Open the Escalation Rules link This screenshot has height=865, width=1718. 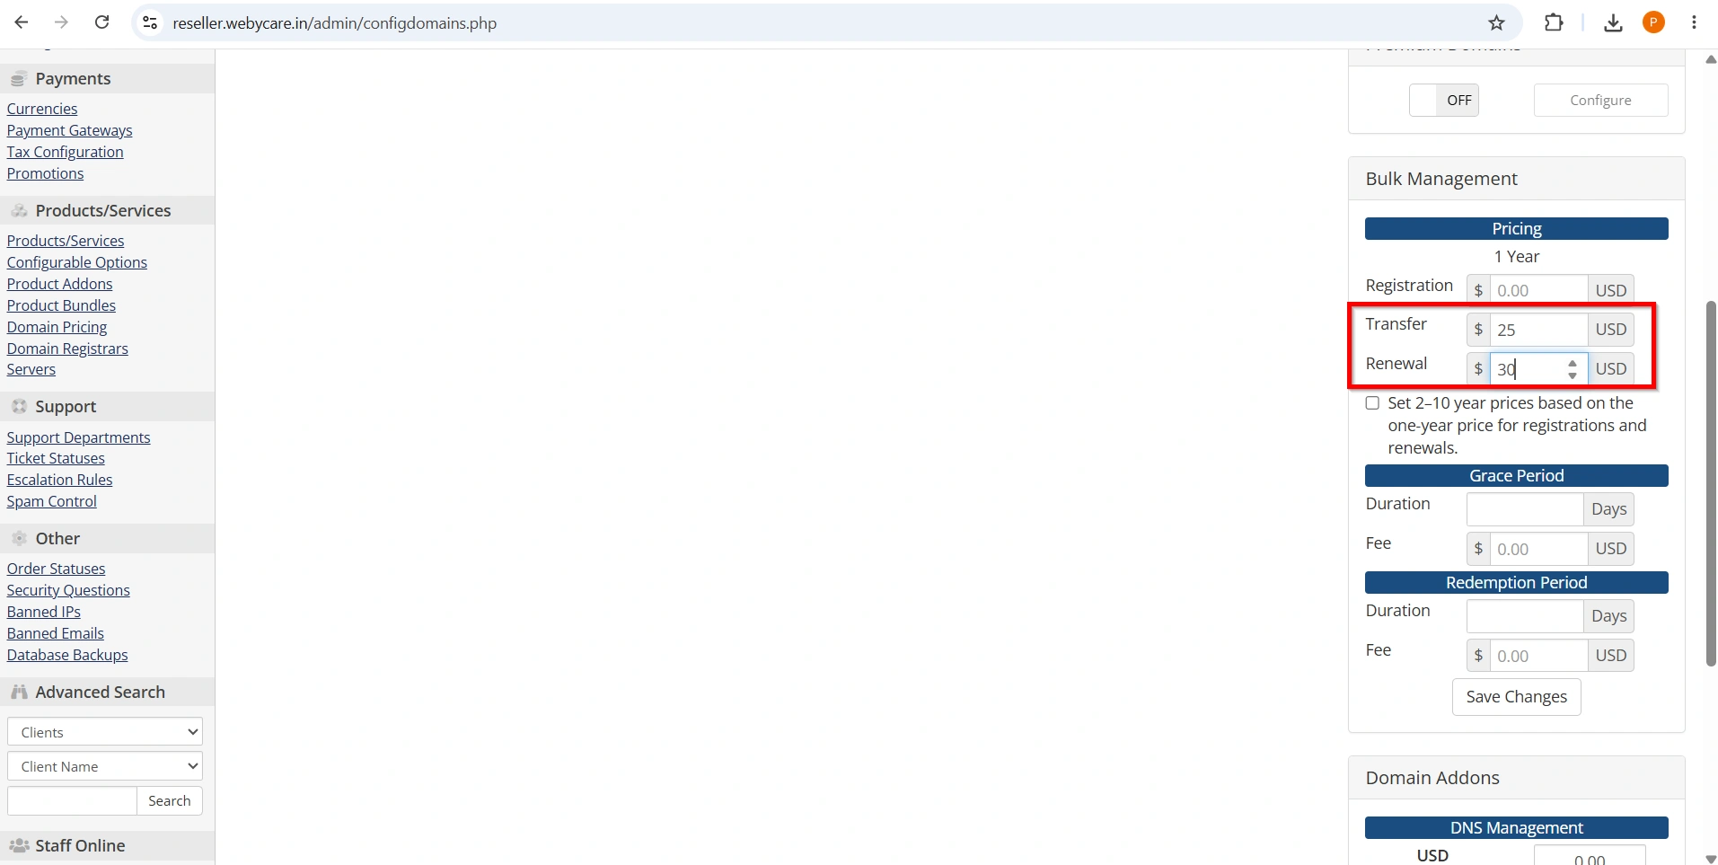pos(59,480)
